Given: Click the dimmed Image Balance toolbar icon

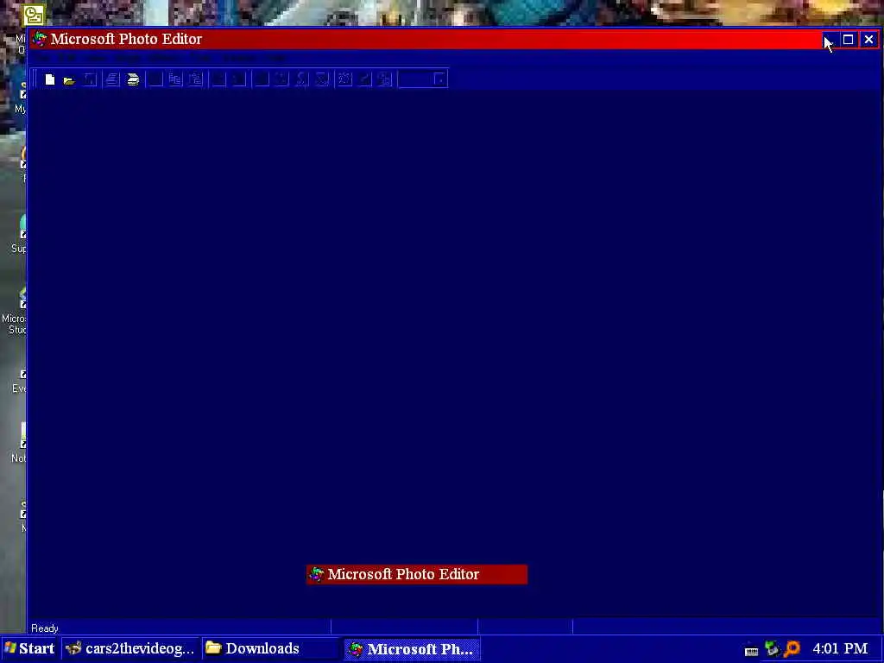Looking at the screenshot, I should (x=344, y=79).
